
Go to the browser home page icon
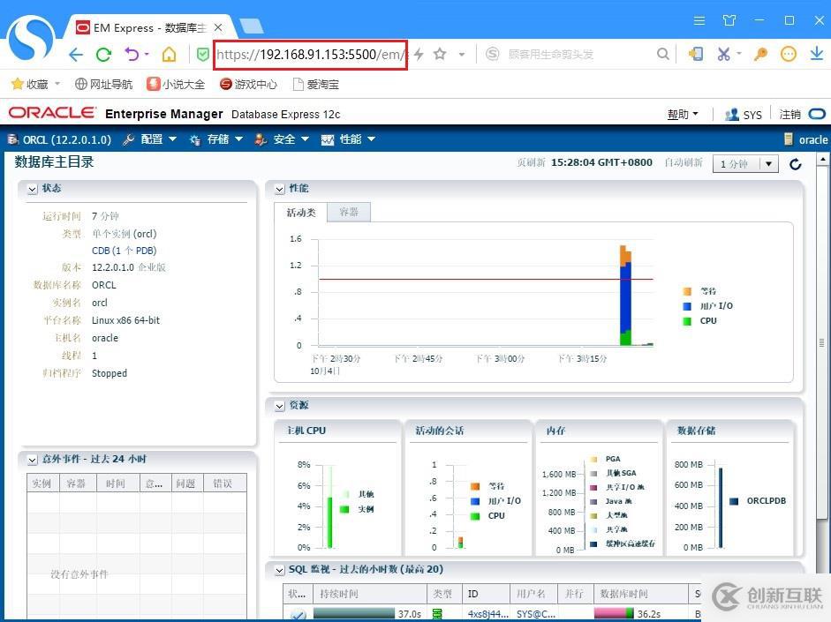tap(169, 55)
